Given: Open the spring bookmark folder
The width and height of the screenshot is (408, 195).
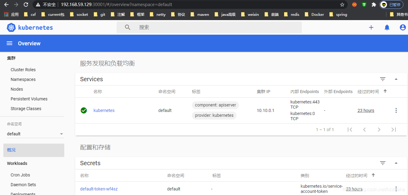Looking at the screenshot, I should click(x=338, y=14).
